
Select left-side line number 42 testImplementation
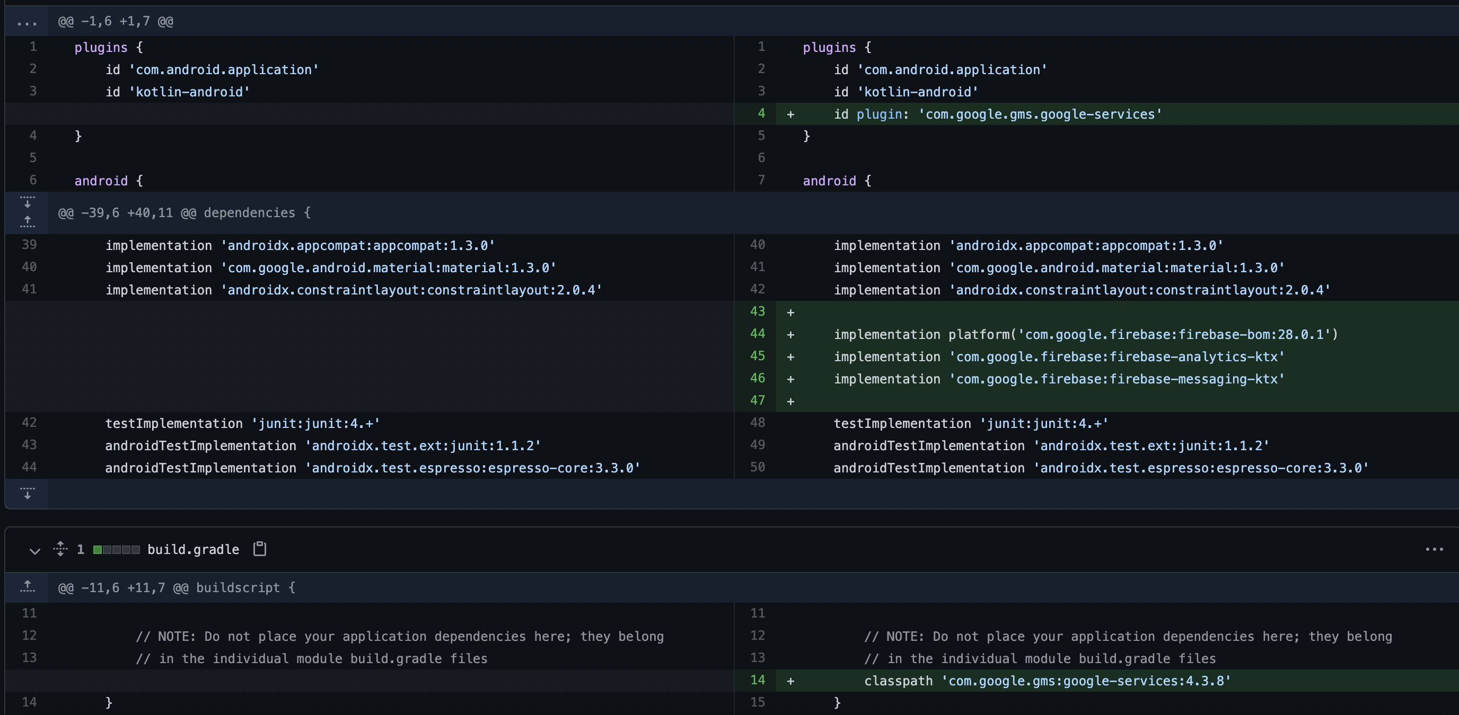pyautogui.click(x=29, y=423)
